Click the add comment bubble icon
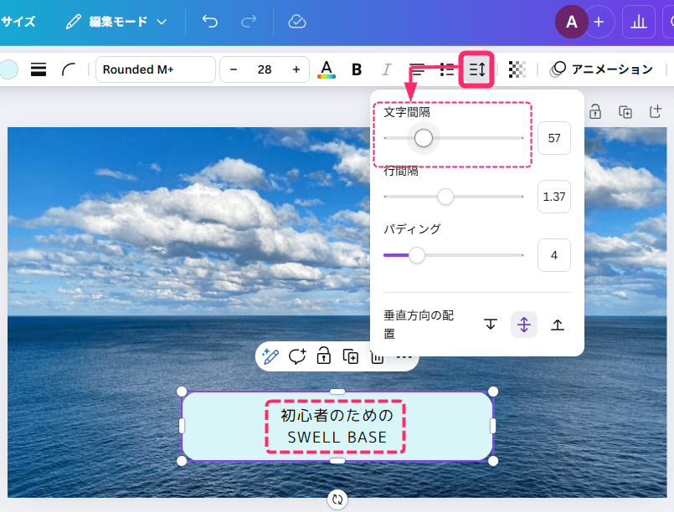Screen dimensions: 674x512 297,356
